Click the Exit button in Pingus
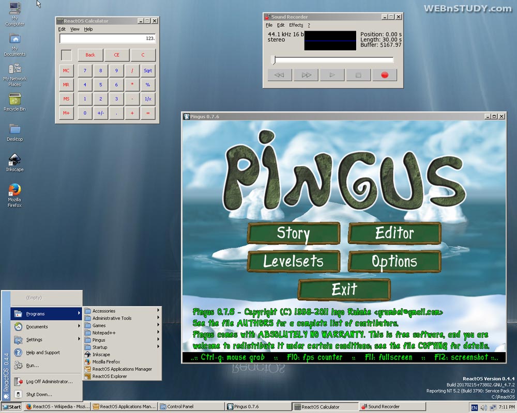Image resolution: width=517 pixels, height=413 pixels. [344, 290]
